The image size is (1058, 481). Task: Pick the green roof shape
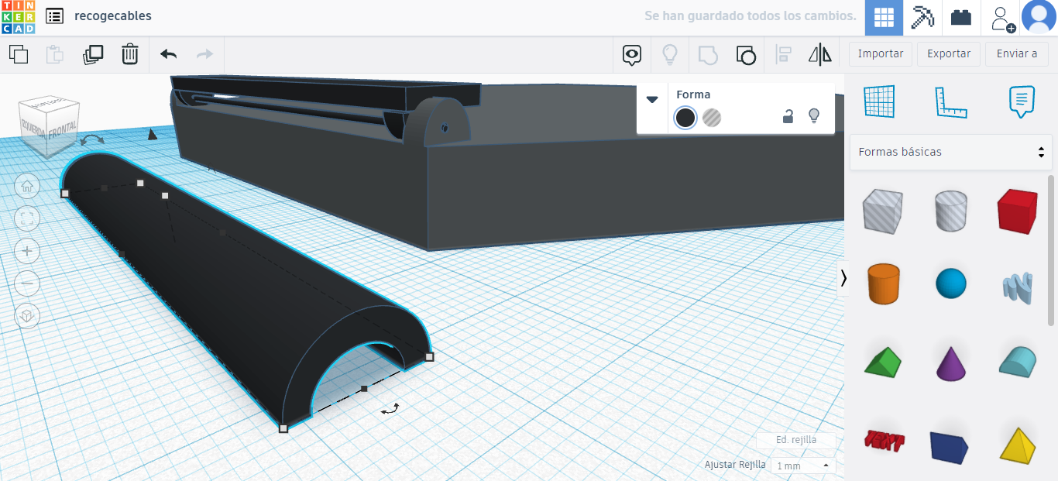coord(882,362)
